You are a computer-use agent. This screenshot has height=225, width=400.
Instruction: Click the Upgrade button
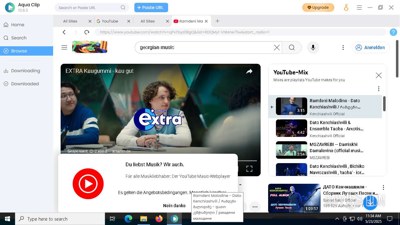(x=318, y=7)
